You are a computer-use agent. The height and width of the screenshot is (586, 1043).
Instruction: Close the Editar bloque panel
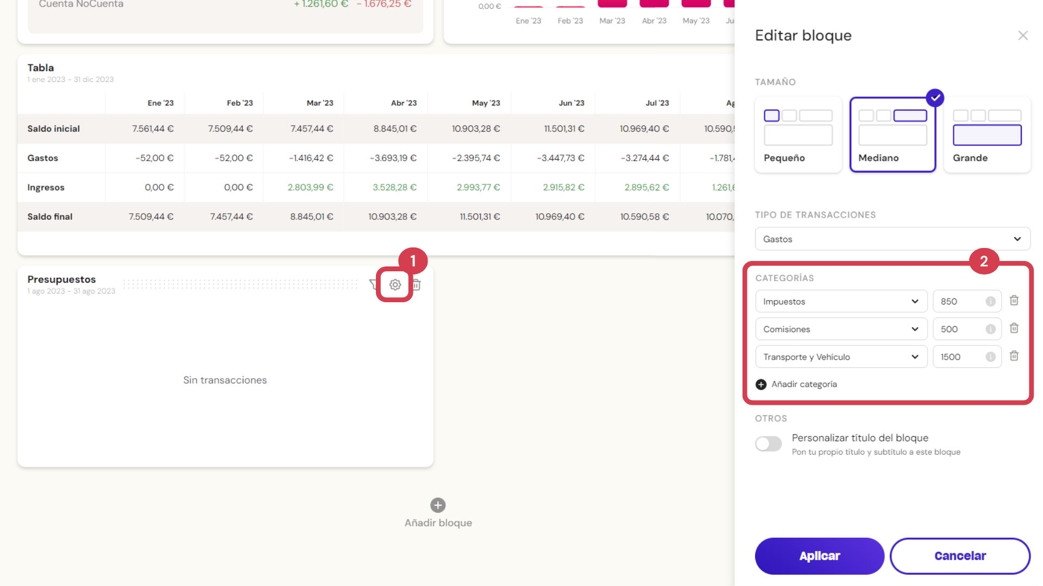tap(1023, 35)
